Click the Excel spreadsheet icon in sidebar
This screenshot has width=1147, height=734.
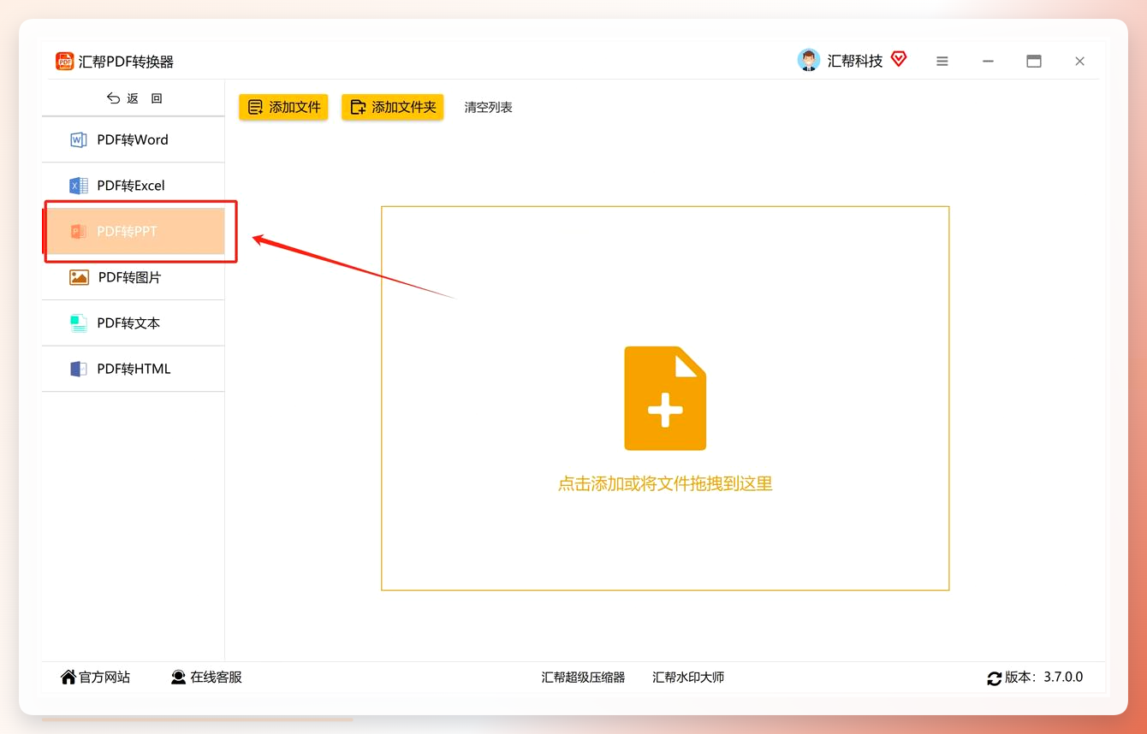[79, 186]
